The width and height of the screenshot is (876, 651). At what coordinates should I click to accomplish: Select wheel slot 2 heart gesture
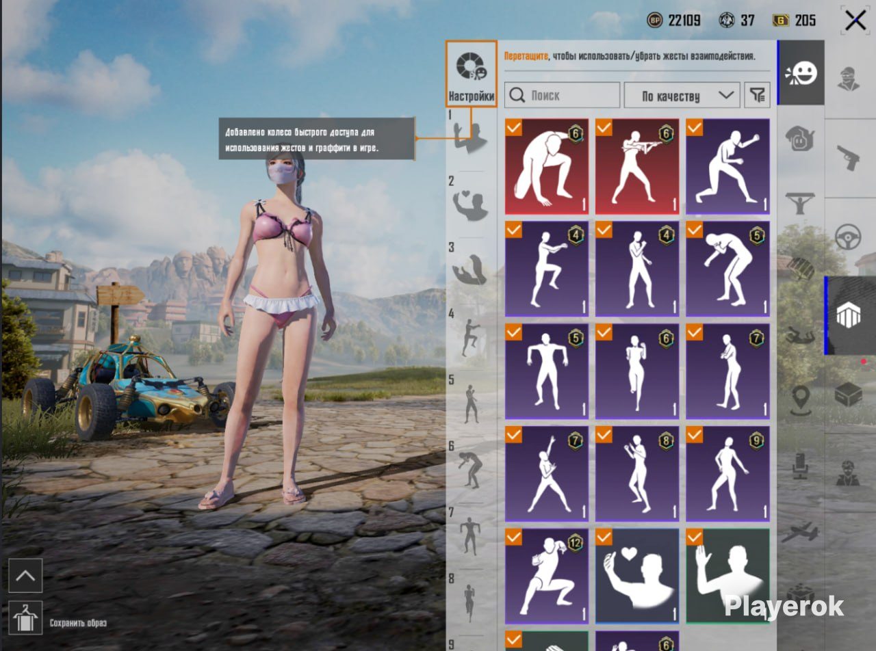tap(469, 204)
